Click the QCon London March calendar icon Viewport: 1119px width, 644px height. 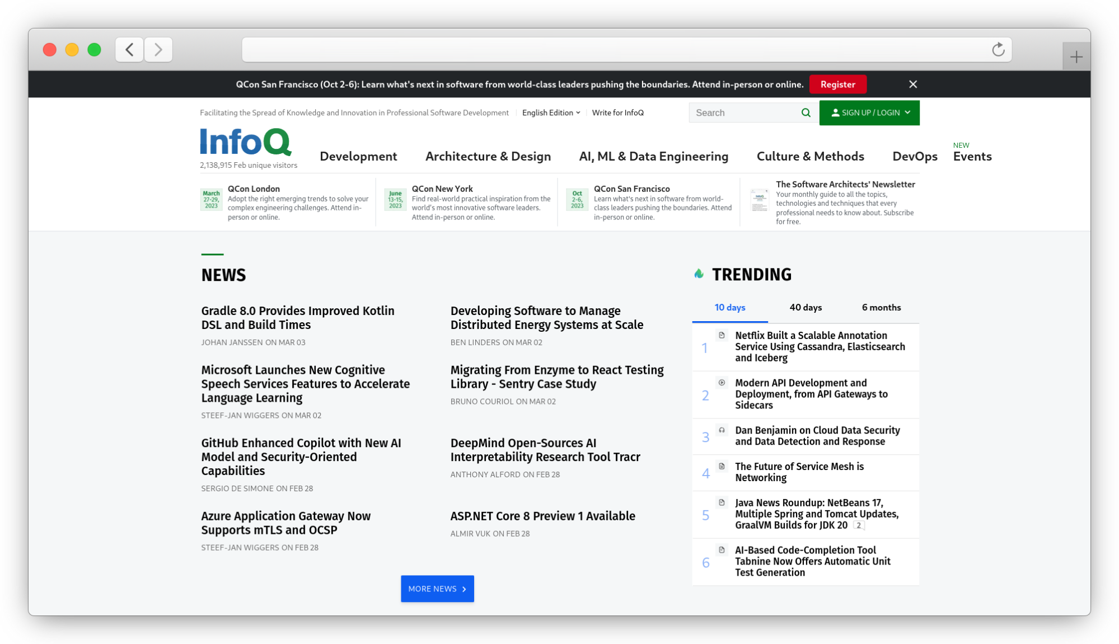[211, 200]
